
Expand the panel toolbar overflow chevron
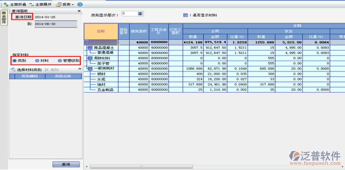click(x=80, y=69)
